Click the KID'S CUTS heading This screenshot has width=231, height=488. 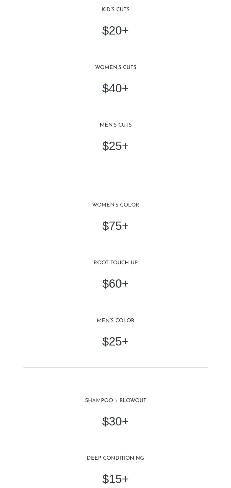pyautogui.click(x=115, y=10)
